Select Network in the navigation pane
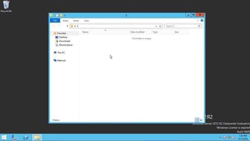This screenshot has width=250, height=141. coord(61,60)
